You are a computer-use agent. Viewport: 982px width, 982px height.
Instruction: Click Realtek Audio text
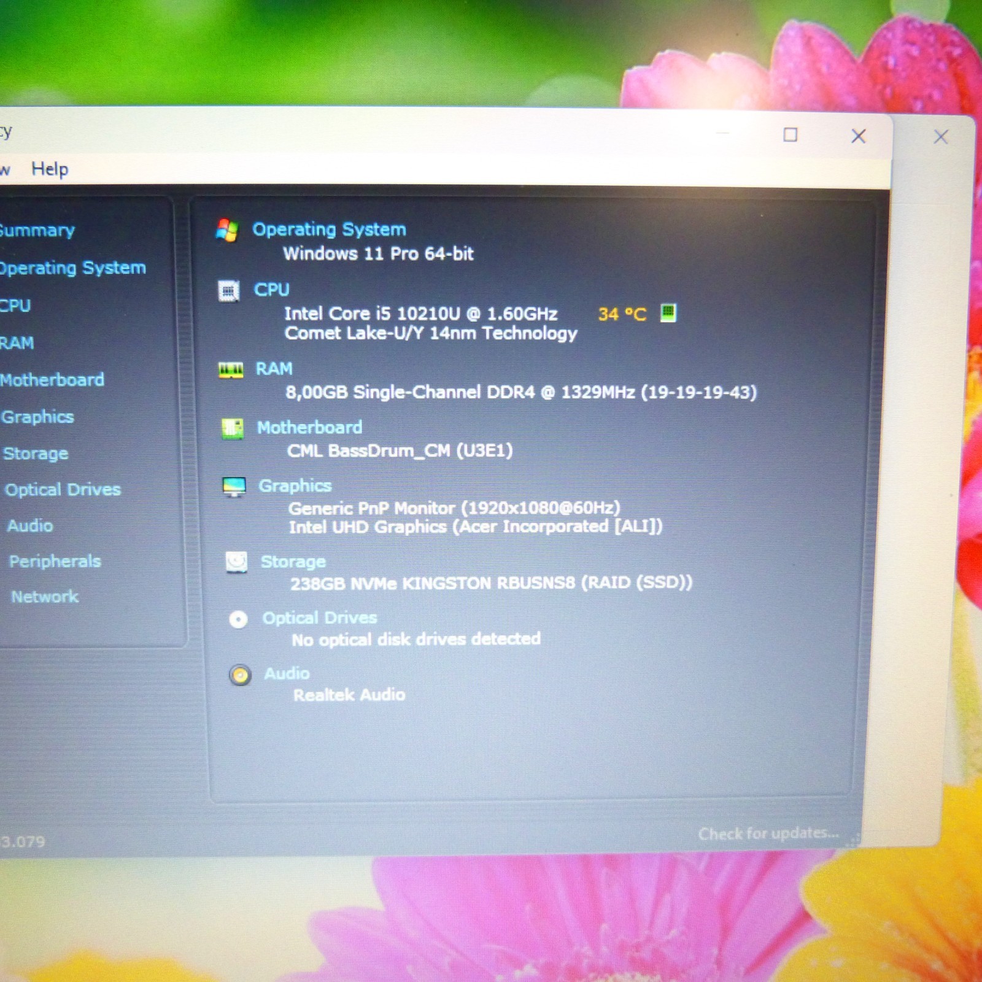click(349, 695)
